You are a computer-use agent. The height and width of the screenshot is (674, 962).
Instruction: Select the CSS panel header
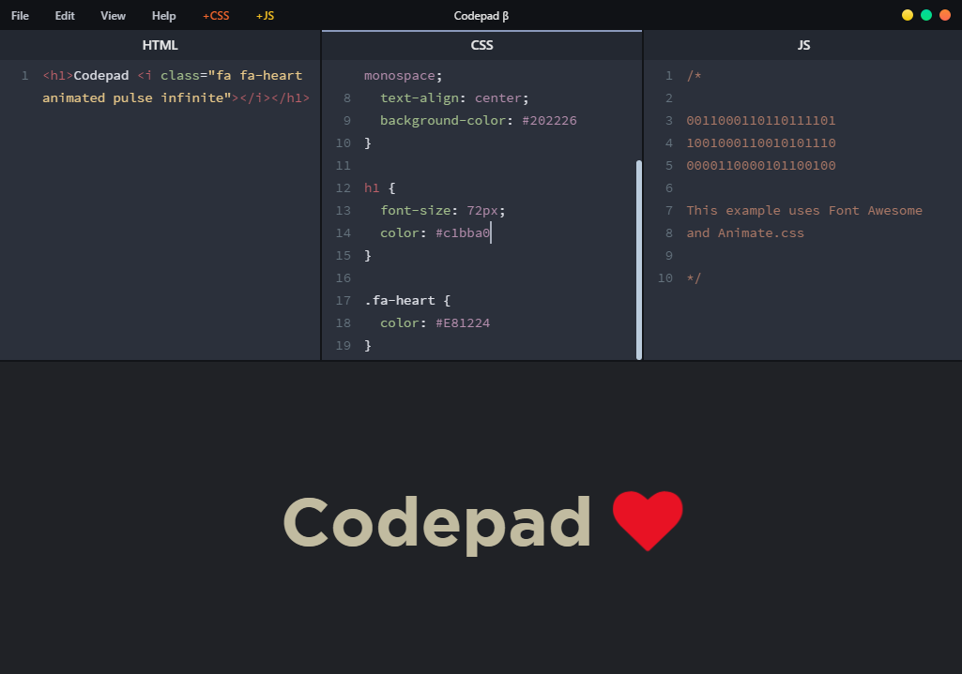pyautogui.click(x=481, y=44)
